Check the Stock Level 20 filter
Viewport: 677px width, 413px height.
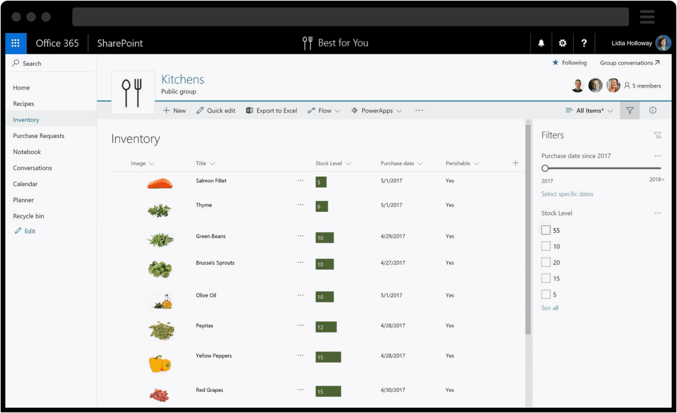[545, 262]
